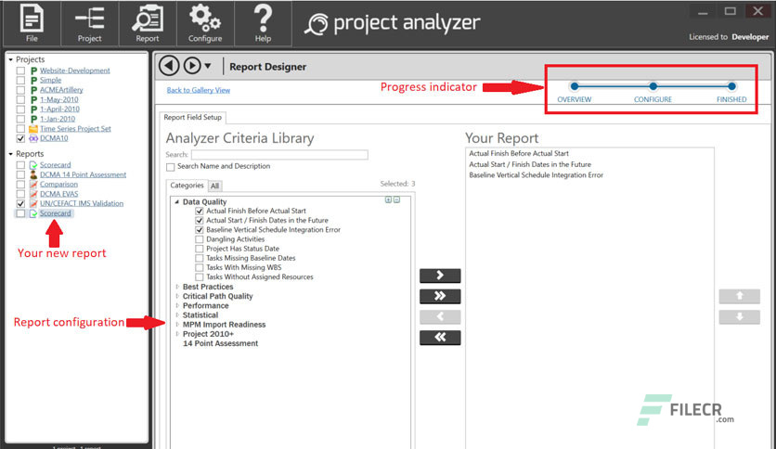This screenshot has width=776, height=449.
Task: Enable Search Name and Description checkbox
Action: tap(171, 167)
